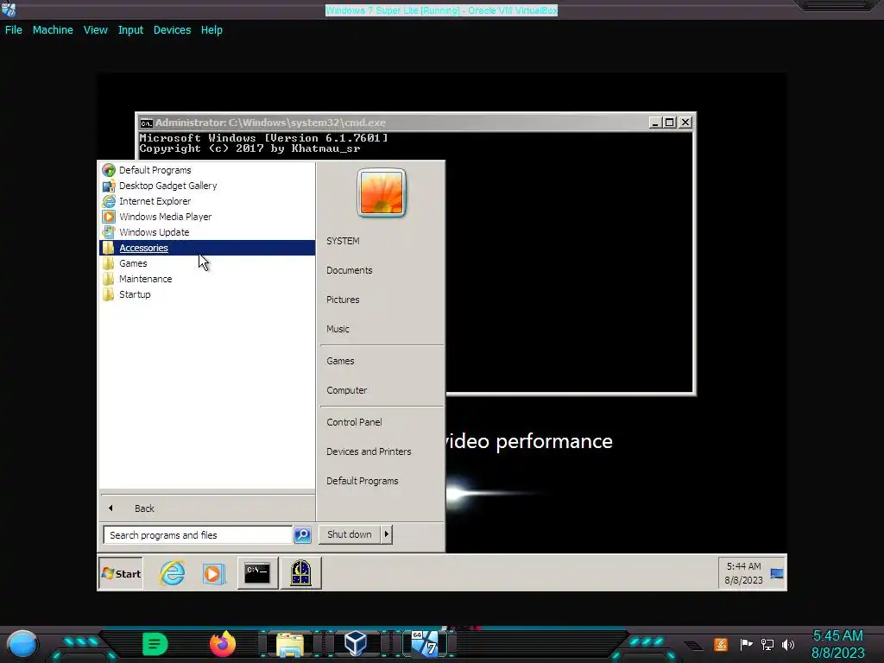This screenshot has height=663, width=884.
Task: Click the host clock showing 5:45 AM
Action: pyautogui.click(x=837, y=644)
